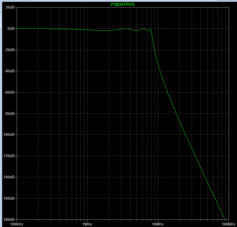The width and height of the screenshot is (237, 227).
Task: Click the 0dB axis label
Action: point(11,29)
